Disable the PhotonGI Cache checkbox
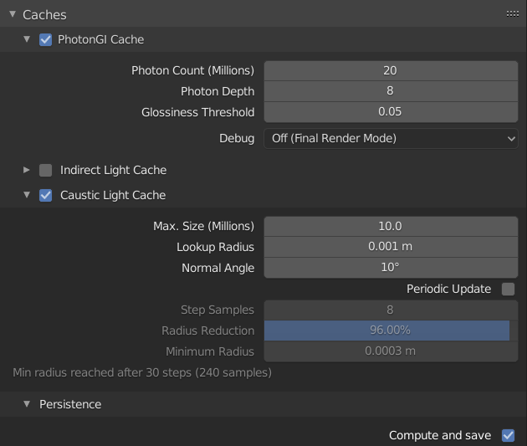This screenshot has width=527, height=446. (46, 39)
